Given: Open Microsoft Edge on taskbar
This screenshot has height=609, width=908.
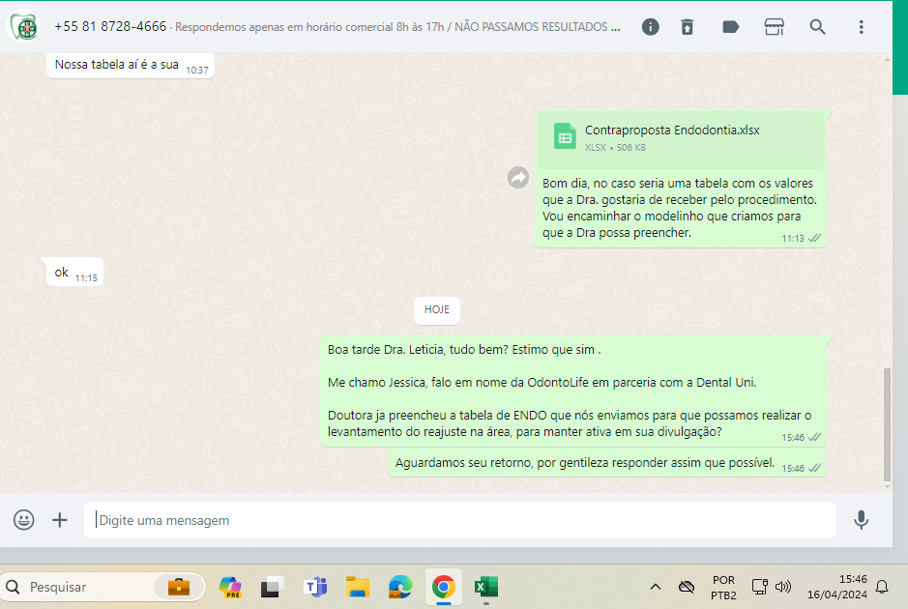Looking at the screenshot, I should (x=400, y=587).
